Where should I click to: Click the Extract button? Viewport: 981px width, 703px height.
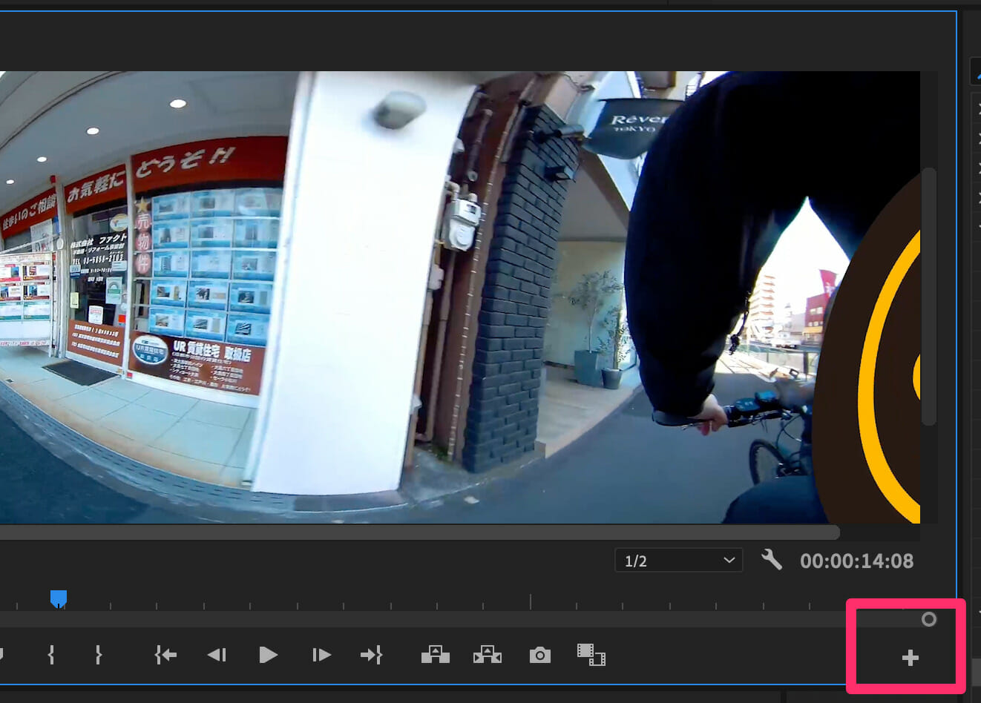pos(487,655)
